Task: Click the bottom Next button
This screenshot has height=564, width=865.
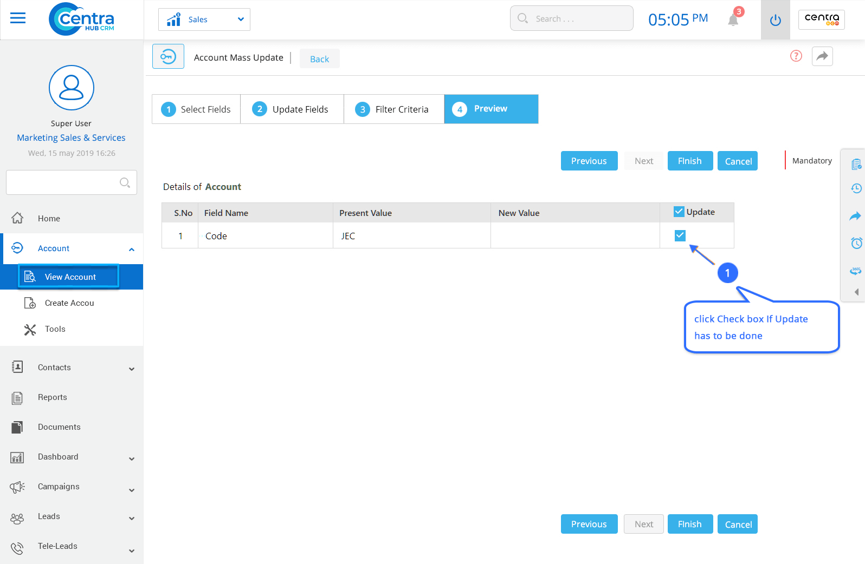Action: (644, 524)
